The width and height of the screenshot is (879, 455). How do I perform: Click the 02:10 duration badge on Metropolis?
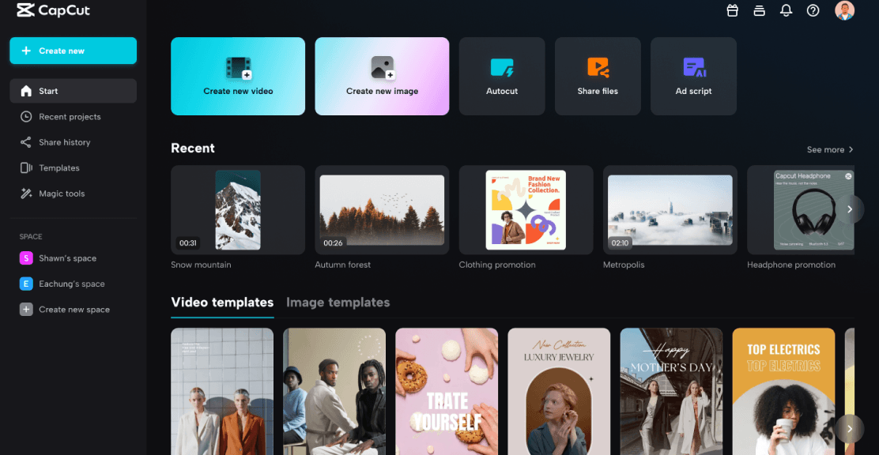point(620,243)
